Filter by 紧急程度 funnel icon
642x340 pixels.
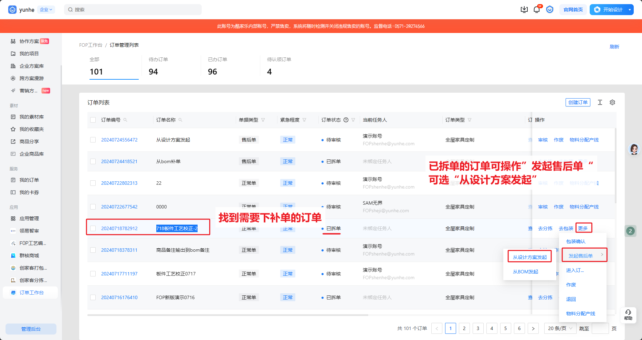point(304,120)
